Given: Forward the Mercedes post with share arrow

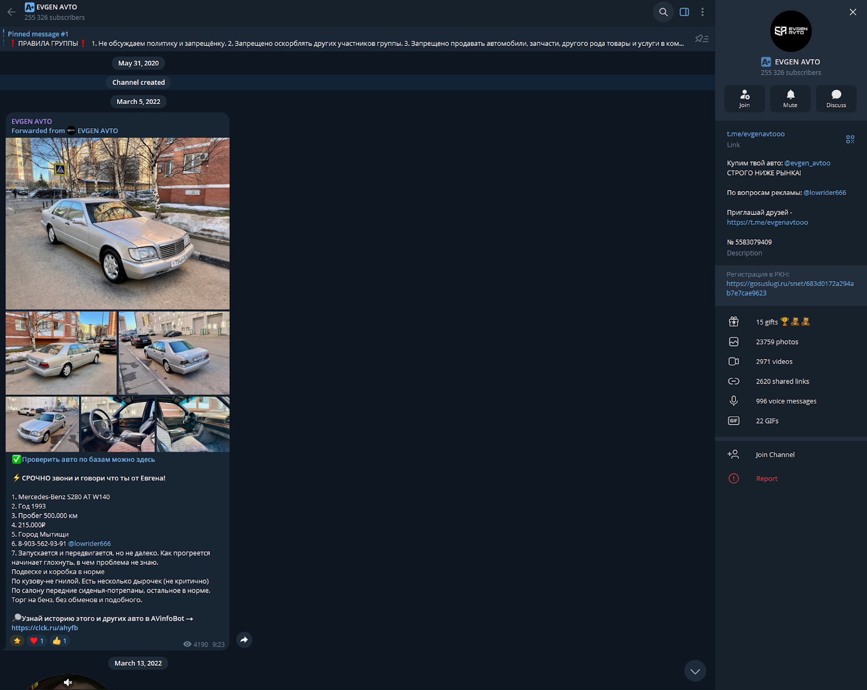Looking at the screenshot, I should click(244, 640).
